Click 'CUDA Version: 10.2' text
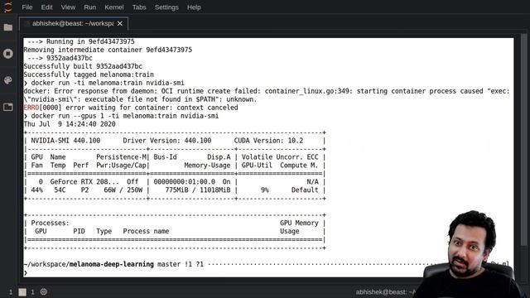 (268, 141)
